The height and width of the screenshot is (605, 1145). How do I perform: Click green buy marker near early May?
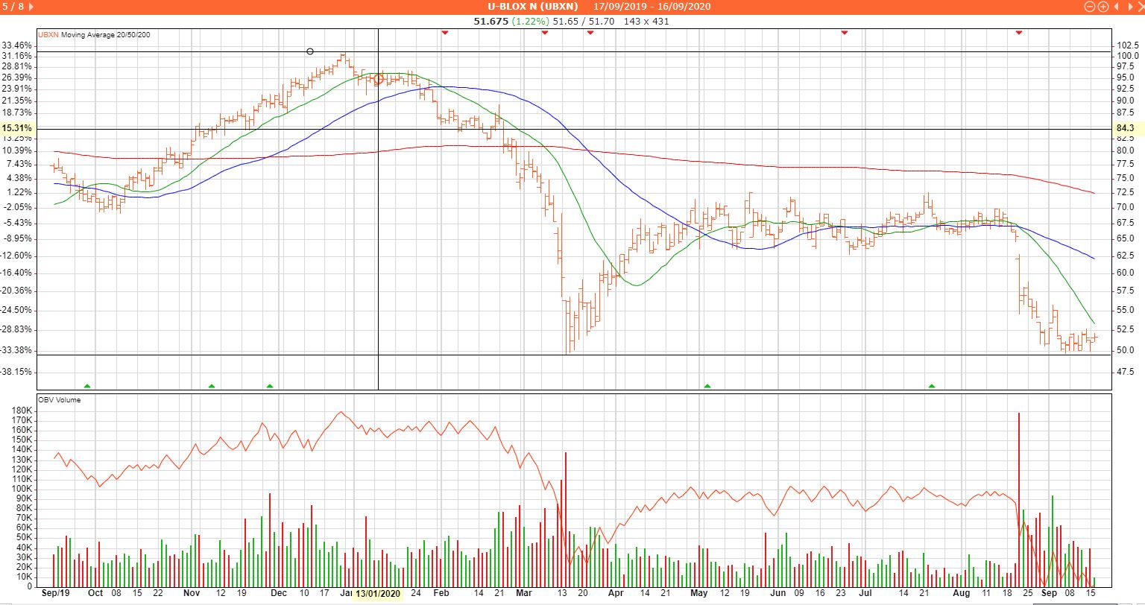[707, 386]
